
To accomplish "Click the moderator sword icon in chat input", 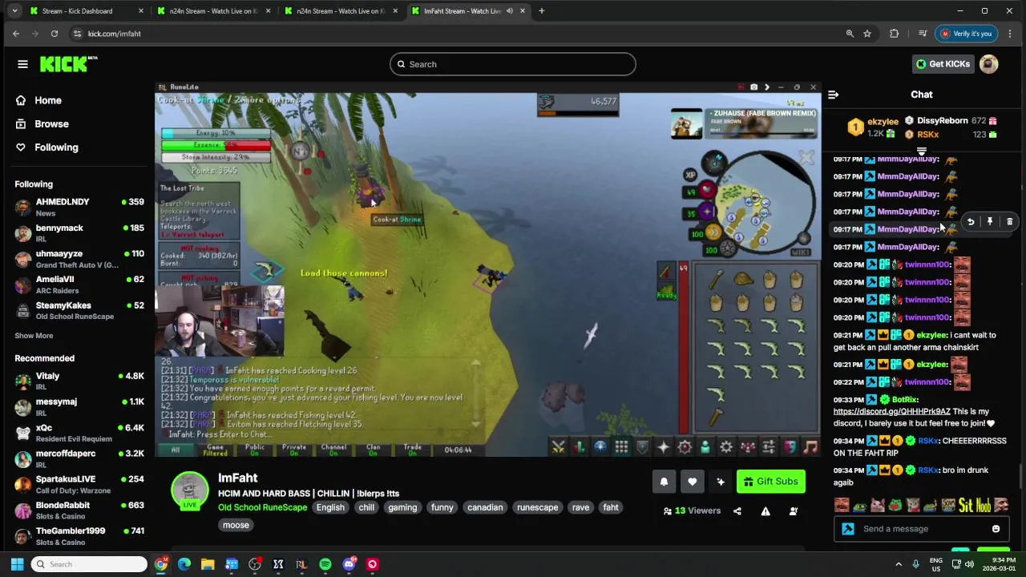I will click(x=848, y=529).
